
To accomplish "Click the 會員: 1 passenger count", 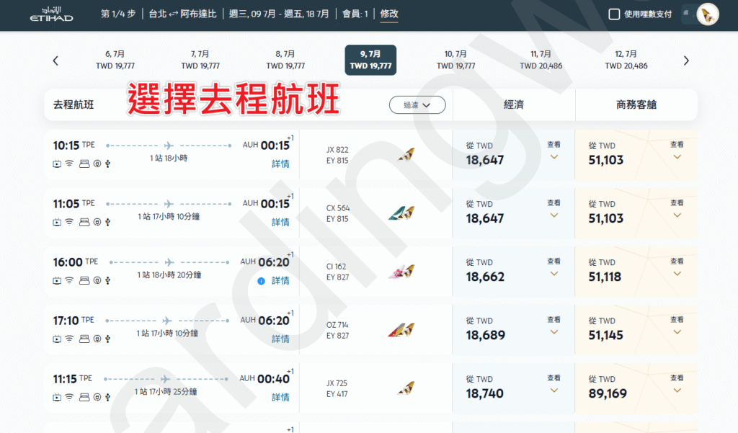I will [355, 14].
